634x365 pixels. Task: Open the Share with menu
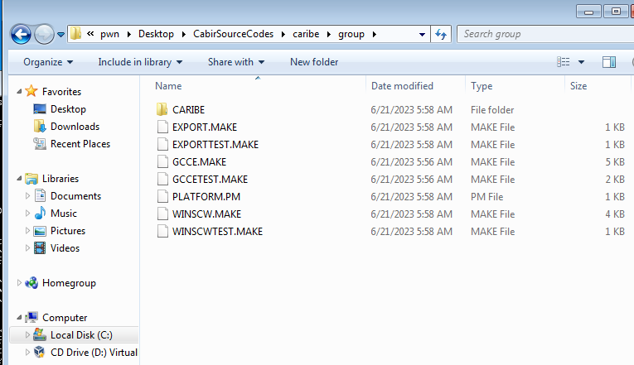coord(236,62)
